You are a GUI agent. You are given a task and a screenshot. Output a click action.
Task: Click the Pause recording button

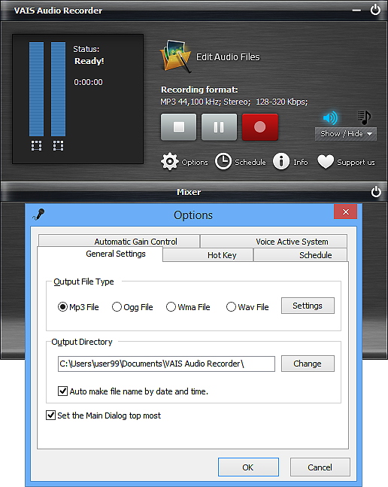[x=219, y=127]
